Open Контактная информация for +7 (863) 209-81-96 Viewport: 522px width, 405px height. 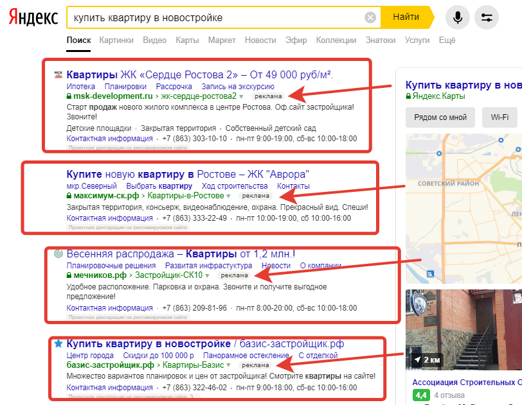[x=109, y=308]
